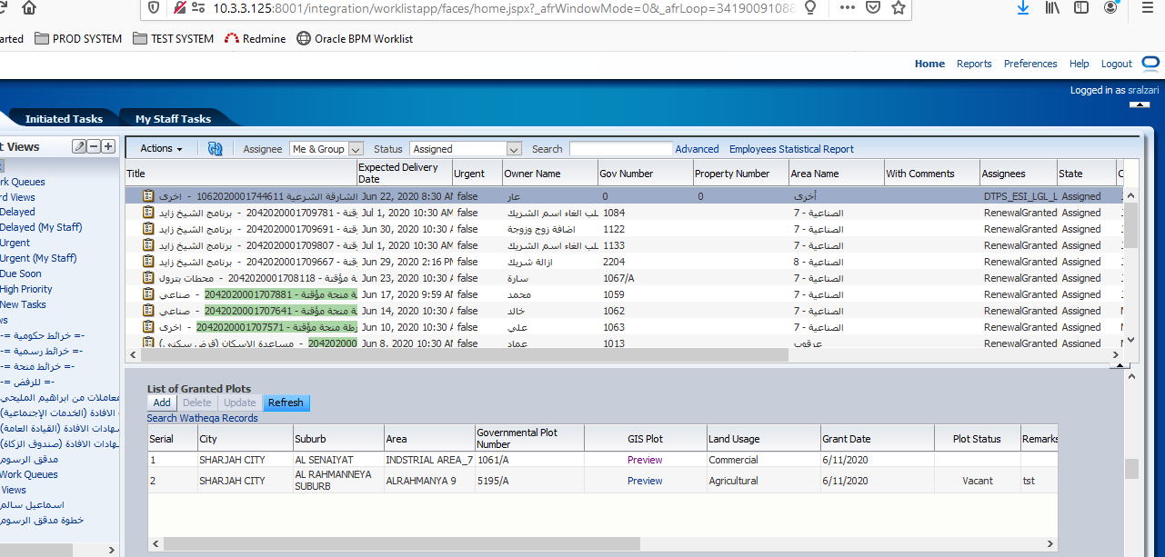The image size is (1165, 557).
Task: Switch to the My Staff Tasks tab
Action: 173,119
